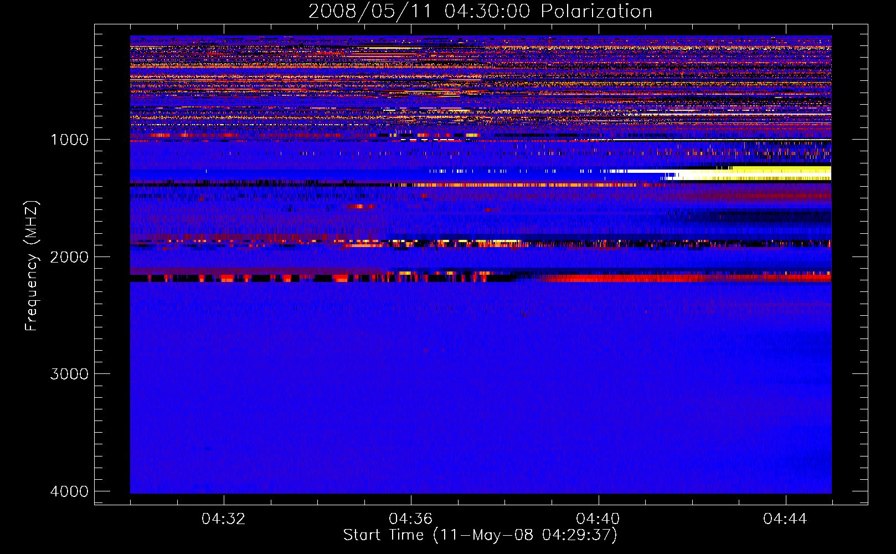This screenshot has height=554, width=896.
Task: Click the 3000 frequency tick label
Action: point(69,374)
